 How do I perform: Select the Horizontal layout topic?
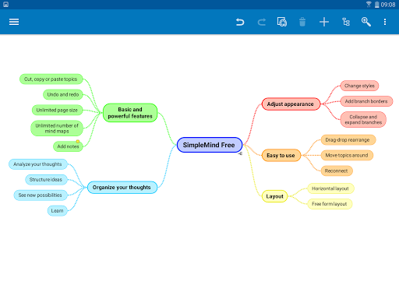point(330,188)
